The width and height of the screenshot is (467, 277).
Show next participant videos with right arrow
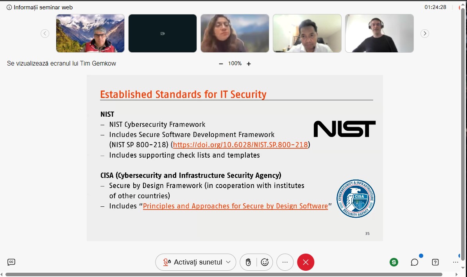pos(425,34)
